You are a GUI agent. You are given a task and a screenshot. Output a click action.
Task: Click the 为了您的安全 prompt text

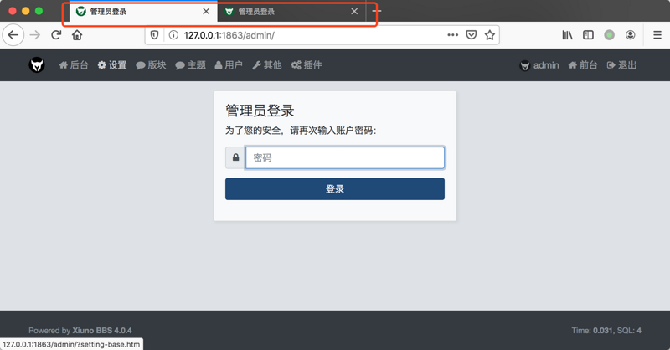[301, 131]
